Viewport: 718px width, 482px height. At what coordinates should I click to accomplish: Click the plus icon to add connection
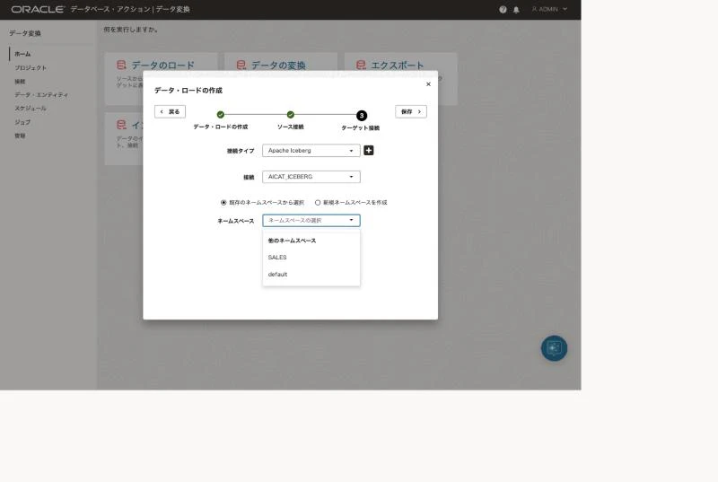click(x=369, y=150)
